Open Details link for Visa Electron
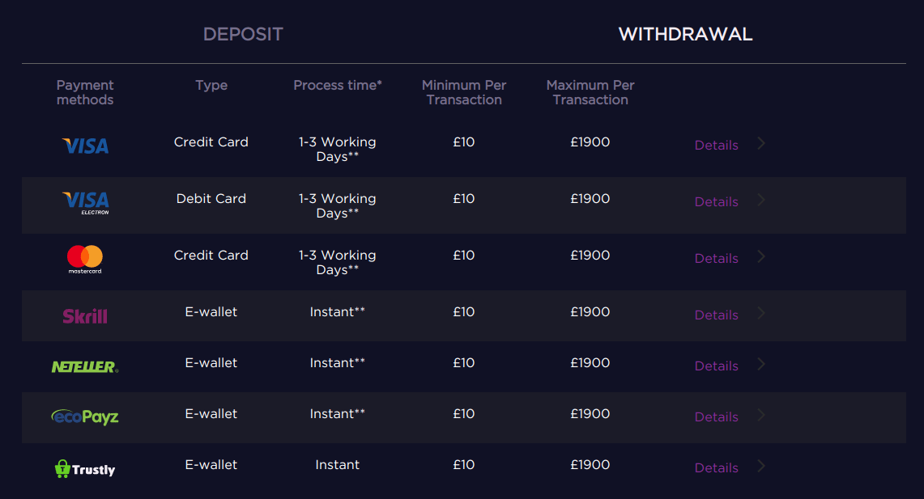 click(716, 202)
